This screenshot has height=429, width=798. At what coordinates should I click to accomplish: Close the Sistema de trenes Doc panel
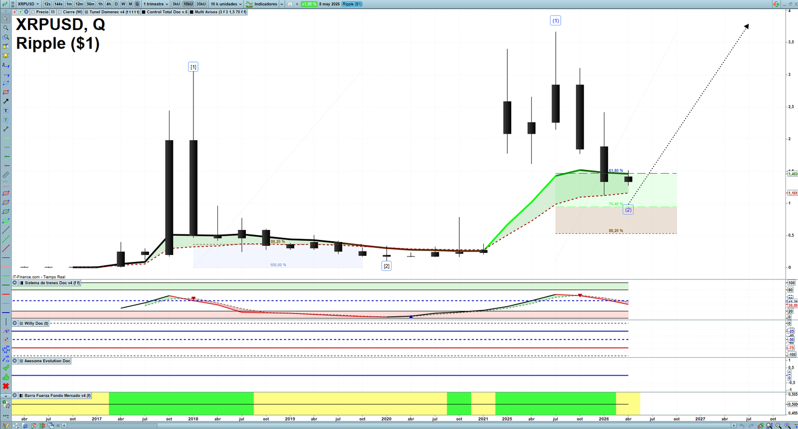(x=15, y=283)
